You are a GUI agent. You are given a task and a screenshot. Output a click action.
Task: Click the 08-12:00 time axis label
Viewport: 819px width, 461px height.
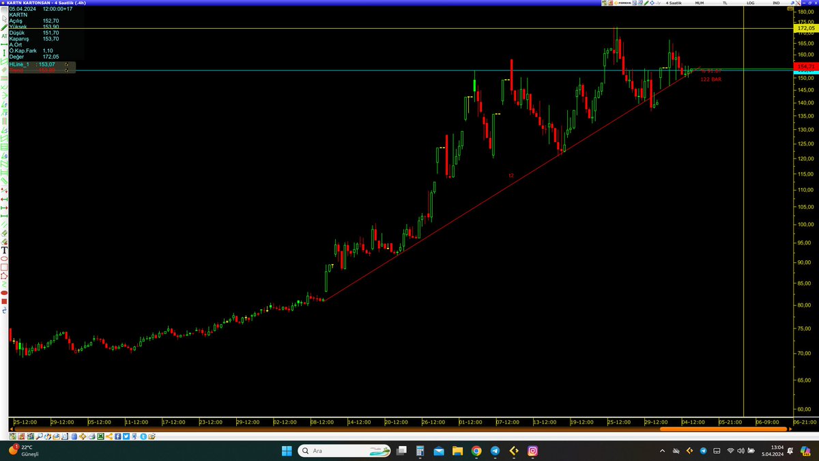tap(322, 422)
